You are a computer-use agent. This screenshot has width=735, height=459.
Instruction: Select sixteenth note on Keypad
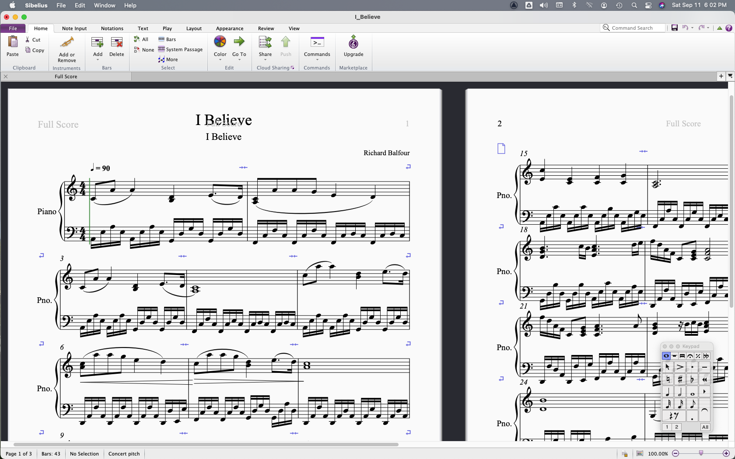680,404
